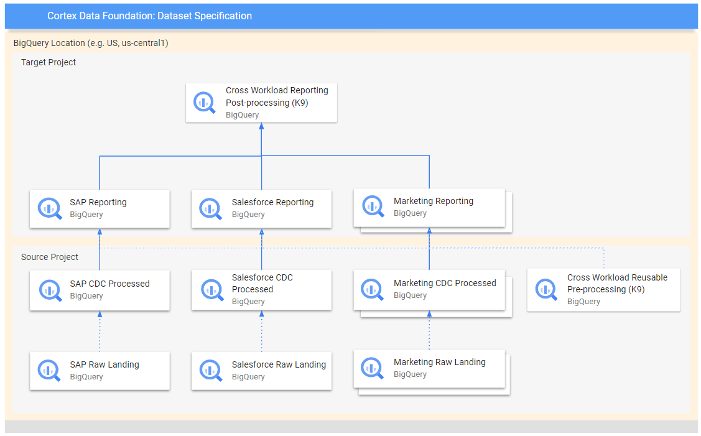The image size is (701, 436).
Task: Click the SAP Raw Landing BigQuery icon
Action: (49, 371)
